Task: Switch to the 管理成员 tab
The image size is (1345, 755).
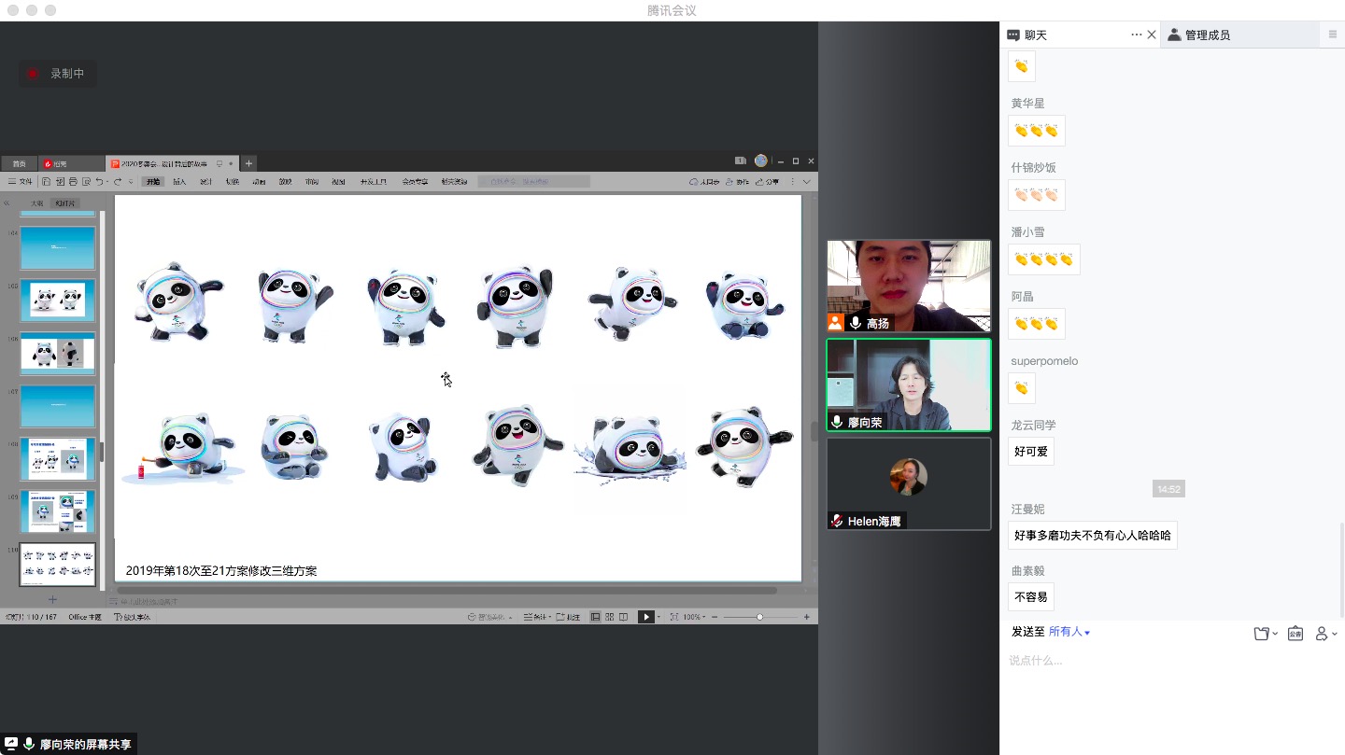Action: click(1207, 35)
